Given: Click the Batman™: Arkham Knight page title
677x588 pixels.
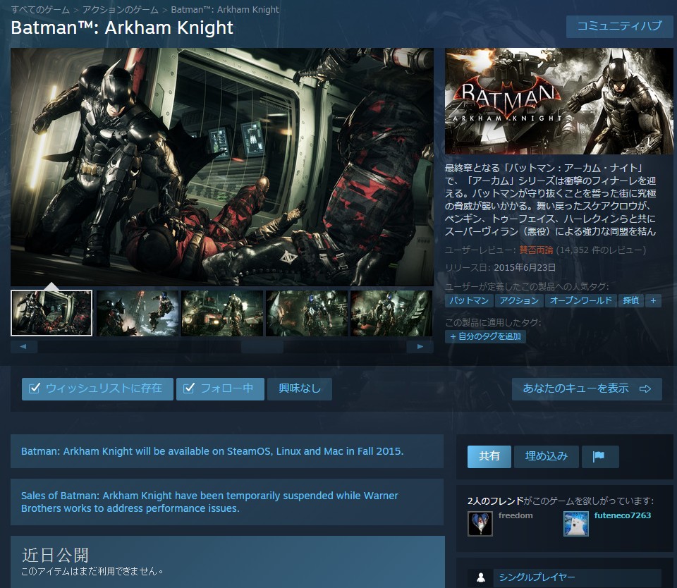Looking at the screenshot, I should coord(122,27).
